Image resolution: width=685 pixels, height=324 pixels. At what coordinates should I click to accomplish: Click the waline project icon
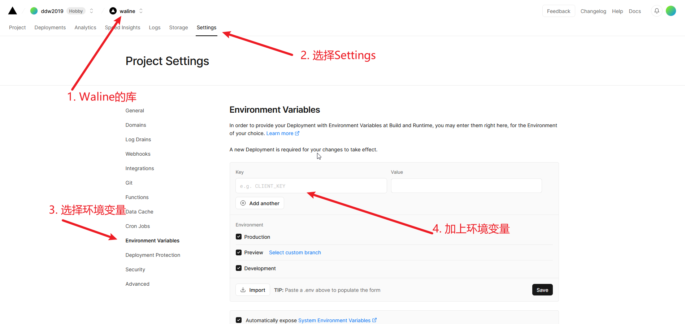click(113, 11)
